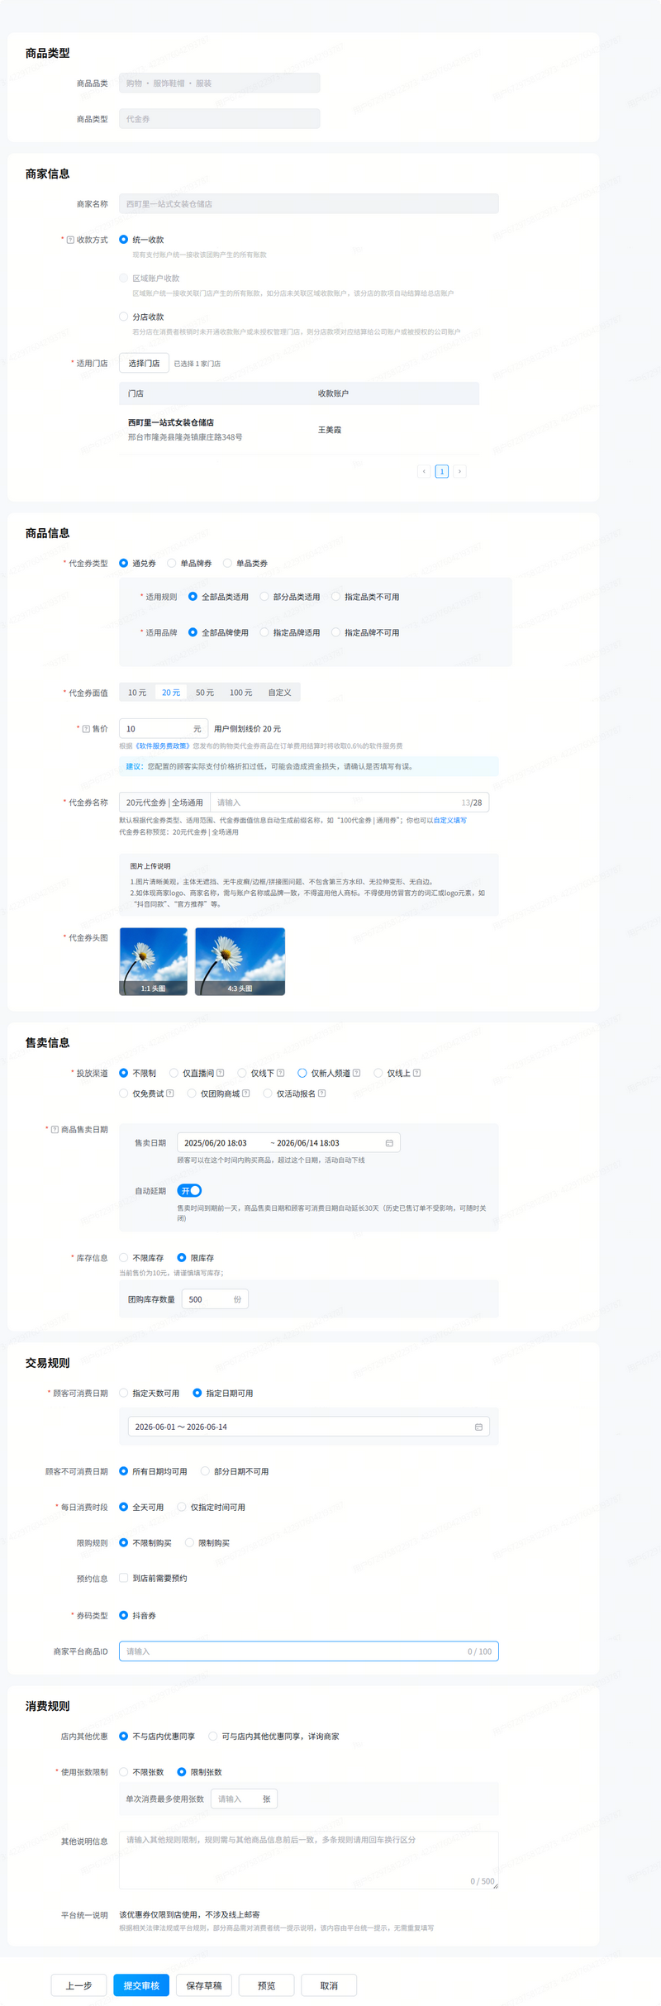Click help icon next to 仅团购商城
The width and height of the screenshot is (661, 2006).
[245, 1093]
